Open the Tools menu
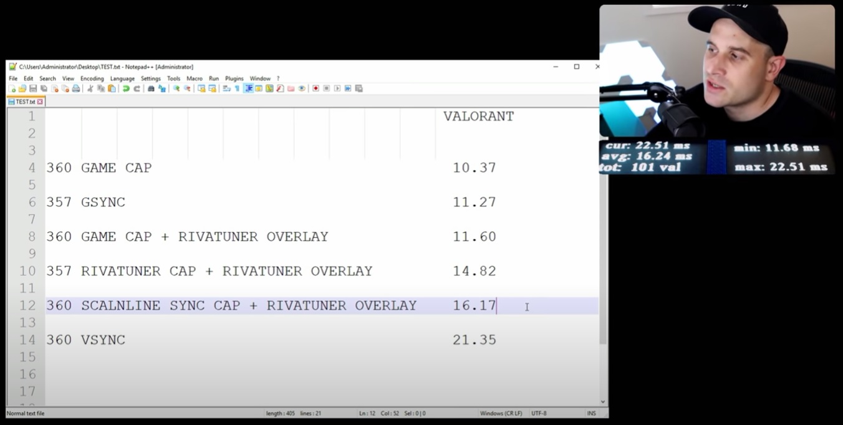This screenshot has width=843, height=425. click(174, 79)
